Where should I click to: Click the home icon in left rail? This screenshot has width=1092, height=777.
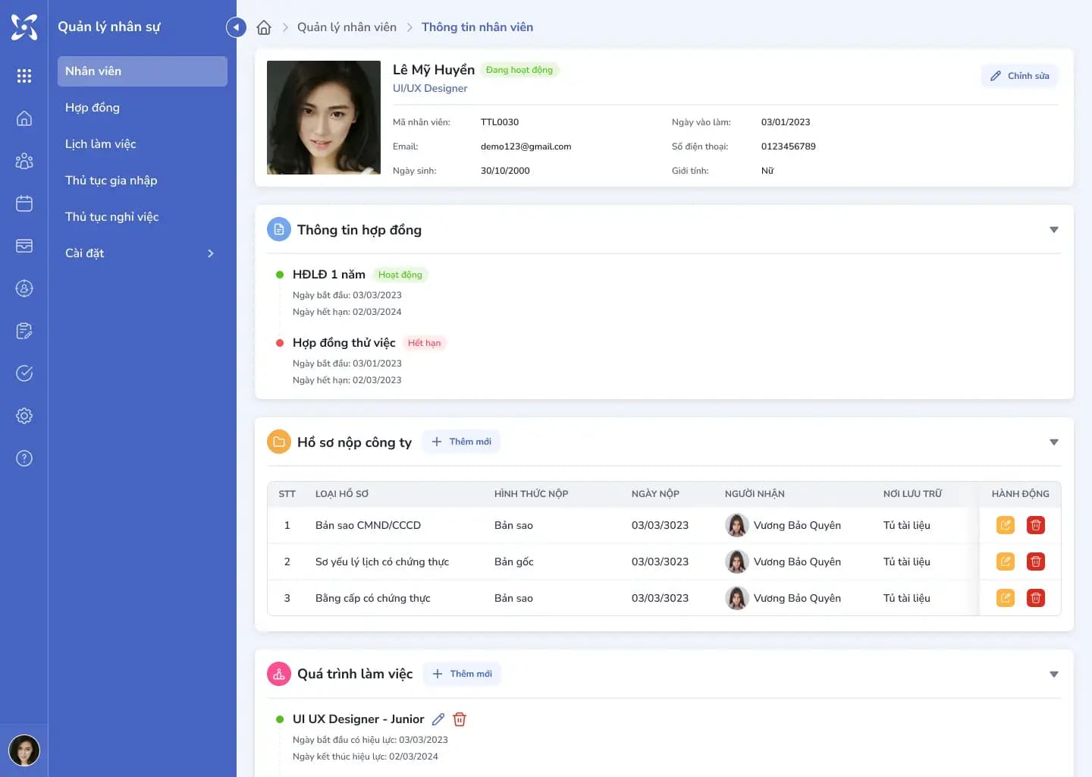24,118
